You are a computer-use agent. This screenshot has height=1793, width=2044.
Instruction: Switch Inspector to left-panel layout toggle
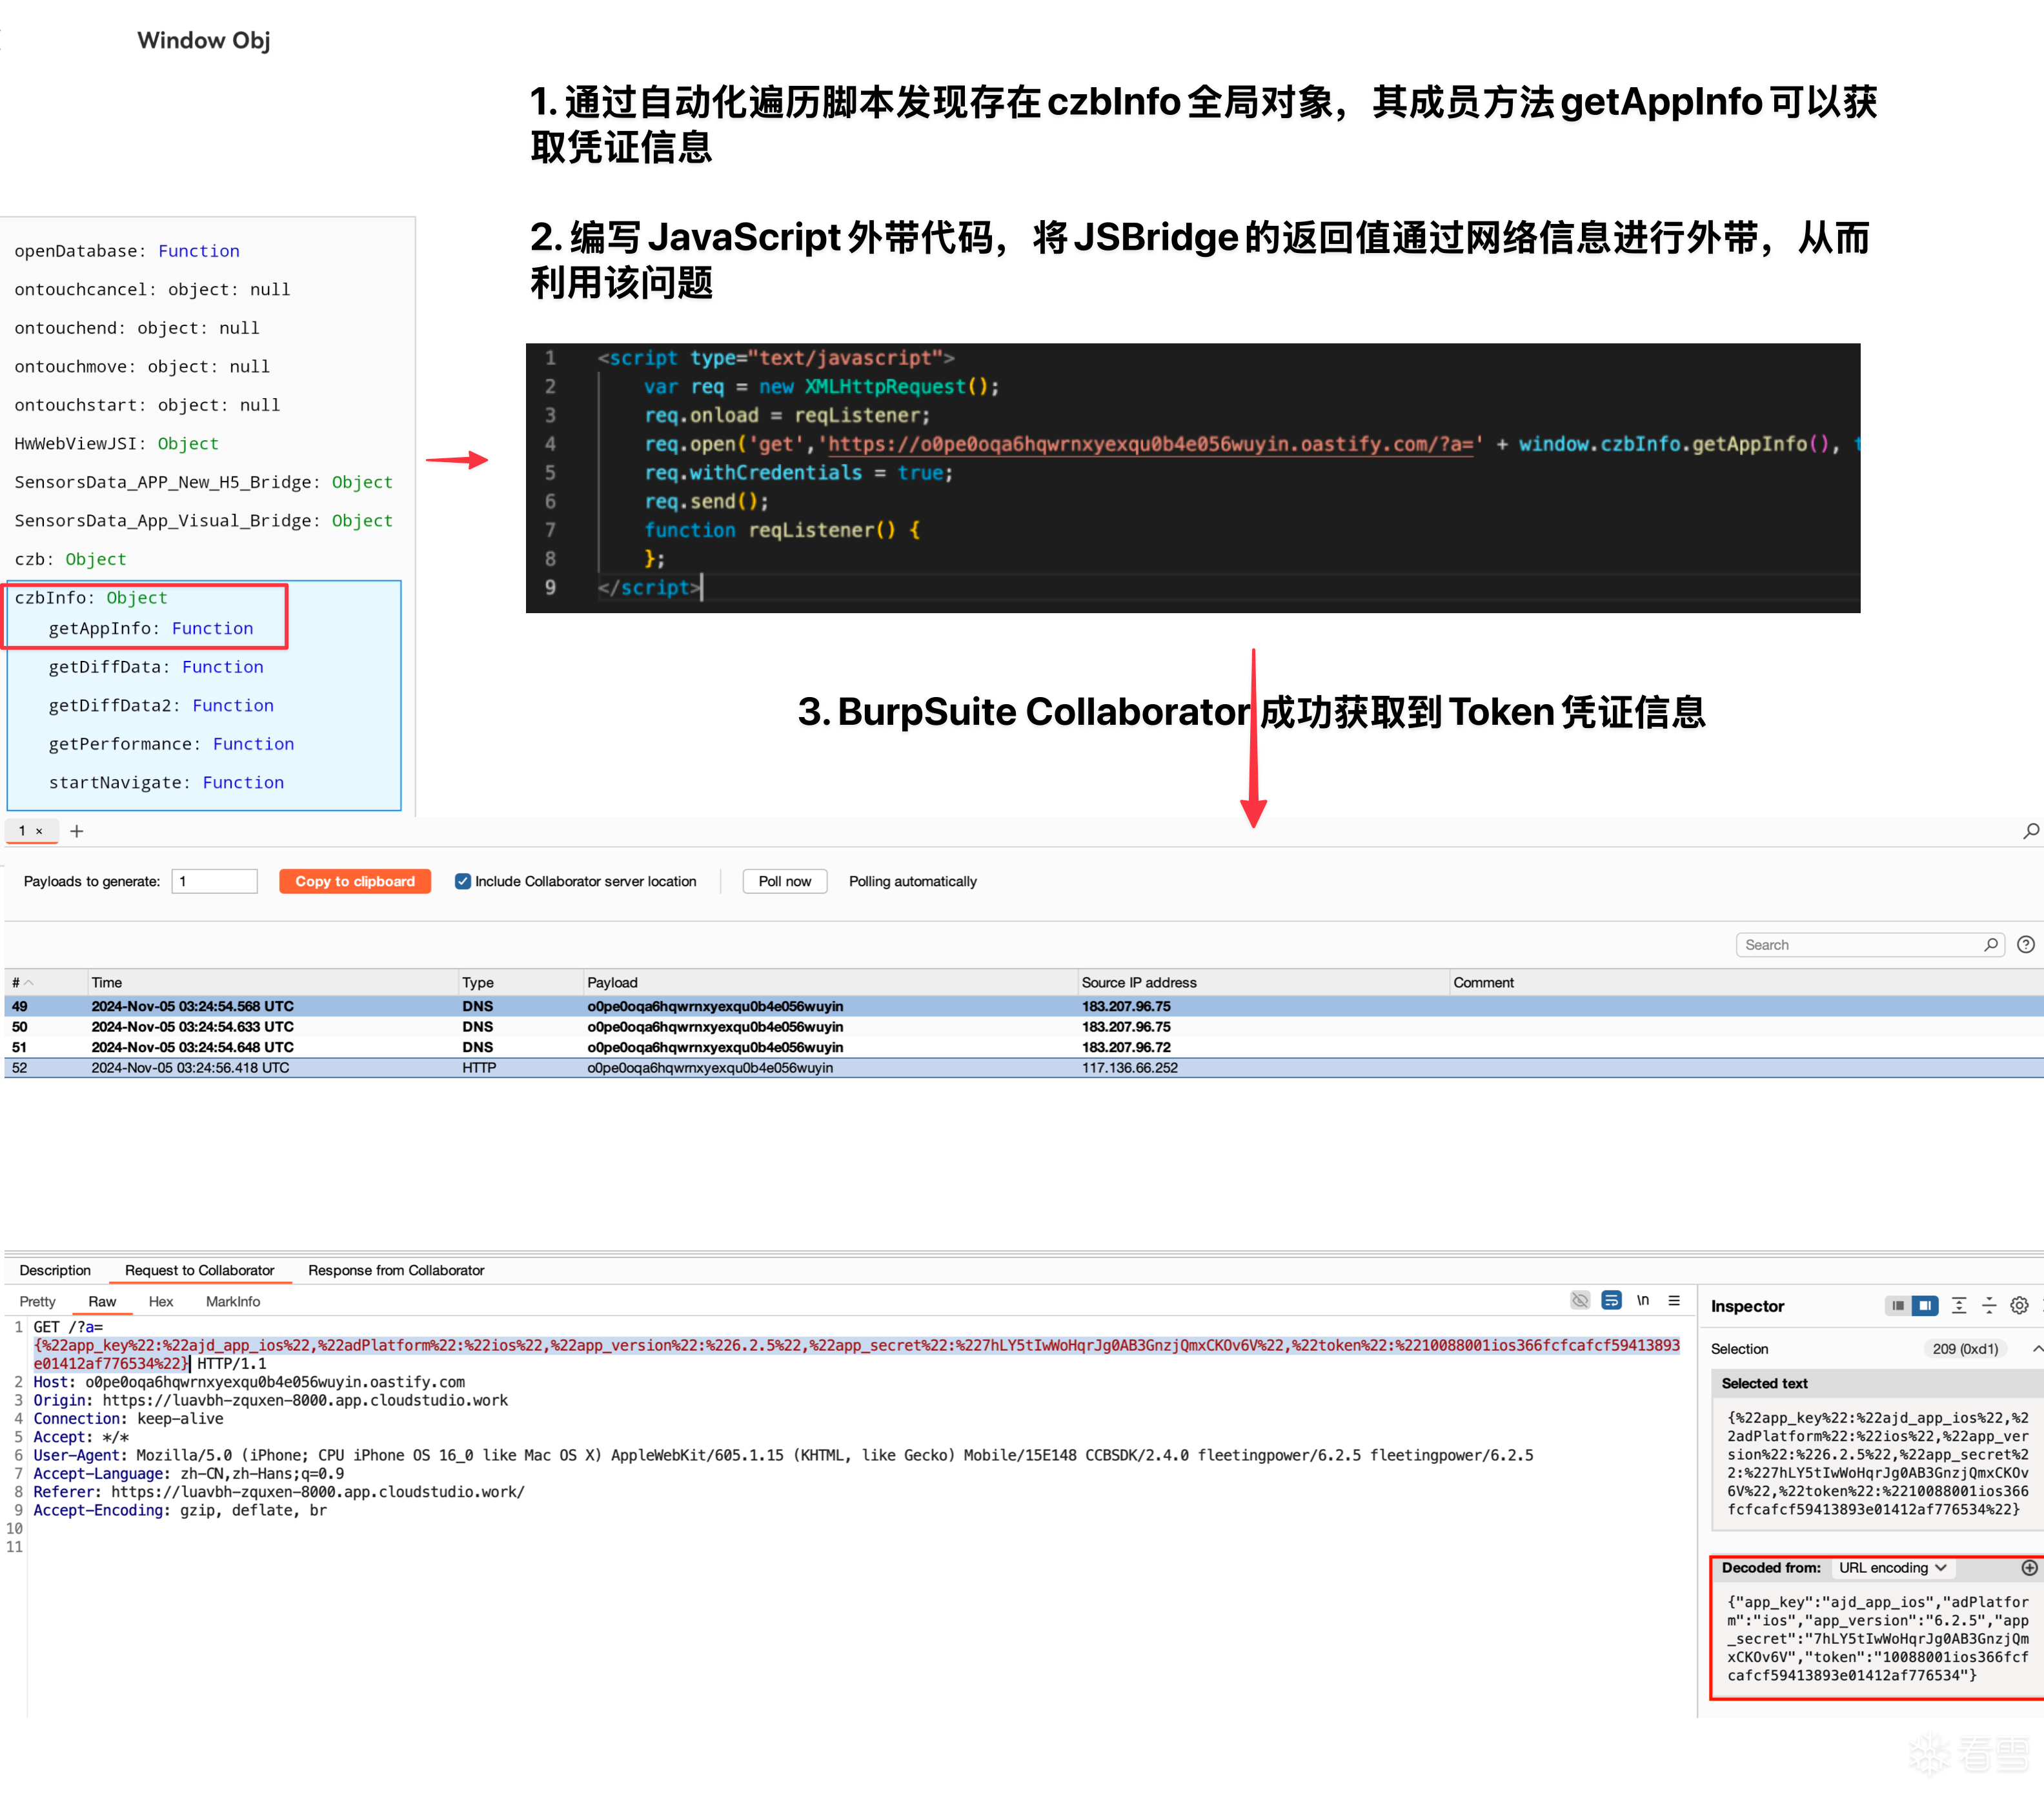[x=1899, y=1305]
